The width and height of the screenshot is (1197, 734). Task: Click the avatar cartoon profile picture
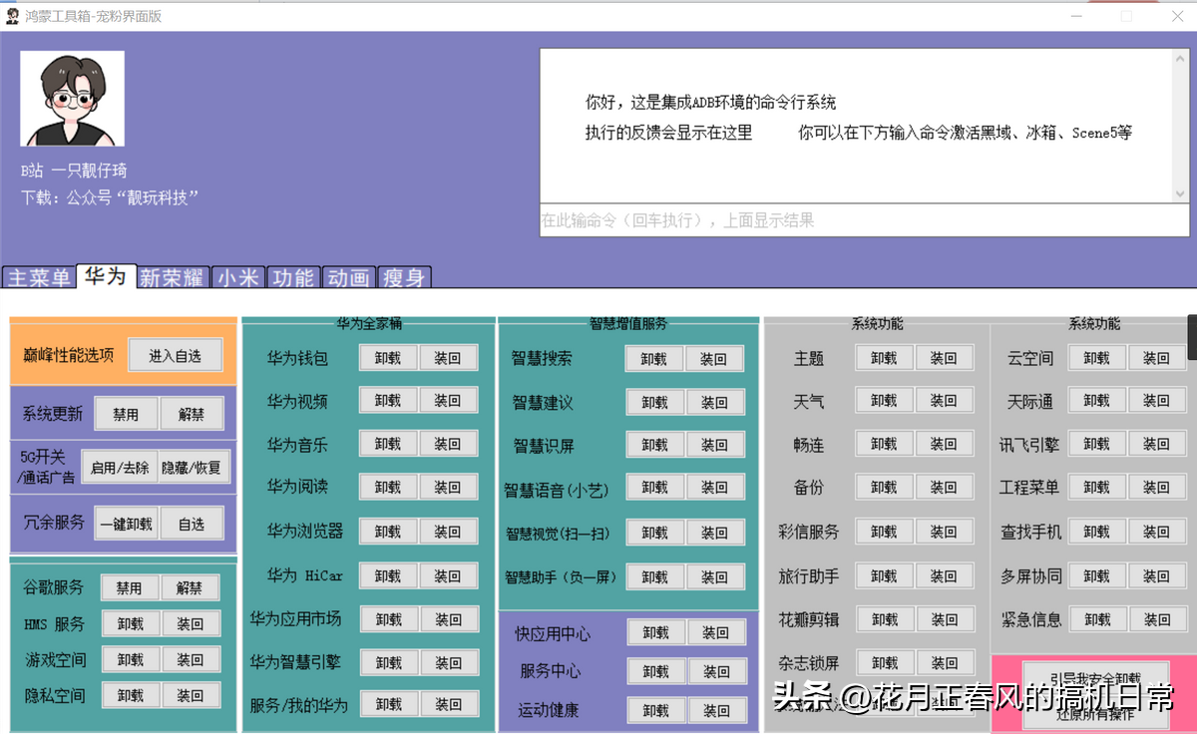(73, 99)
